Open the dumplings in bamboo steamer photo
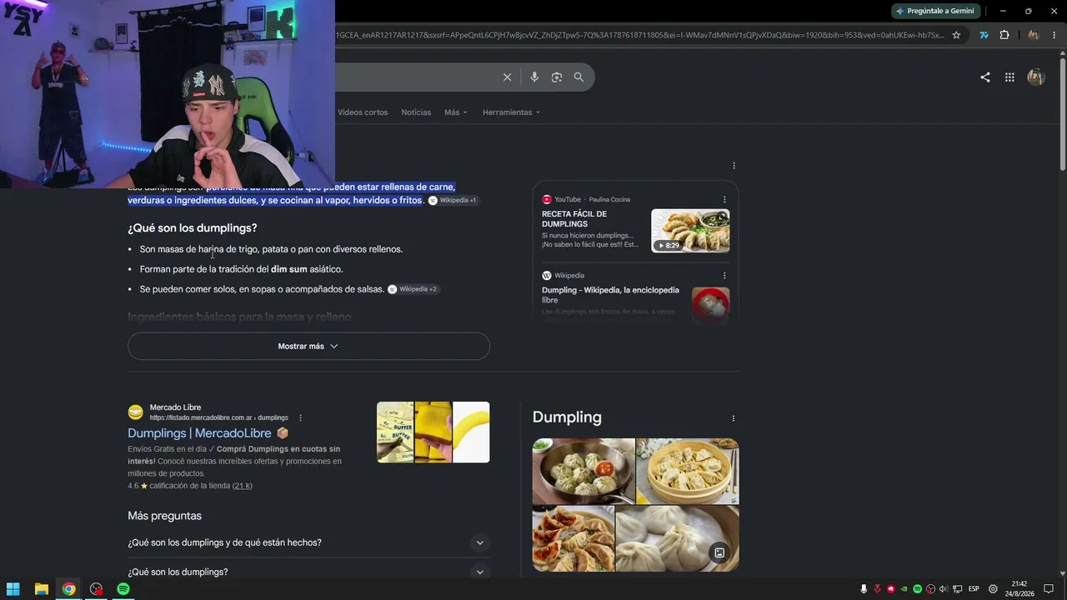The width and height of the screenshot is (1067, 600). [688, 472]
